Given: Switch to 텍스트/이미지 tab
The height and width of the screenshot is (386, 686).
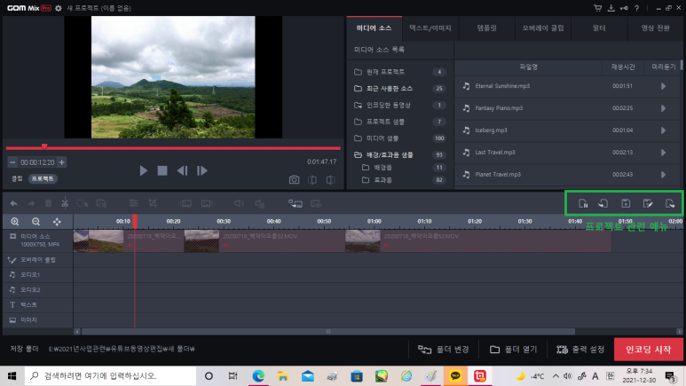Looking at the screenshot, I should pos(430,28).
